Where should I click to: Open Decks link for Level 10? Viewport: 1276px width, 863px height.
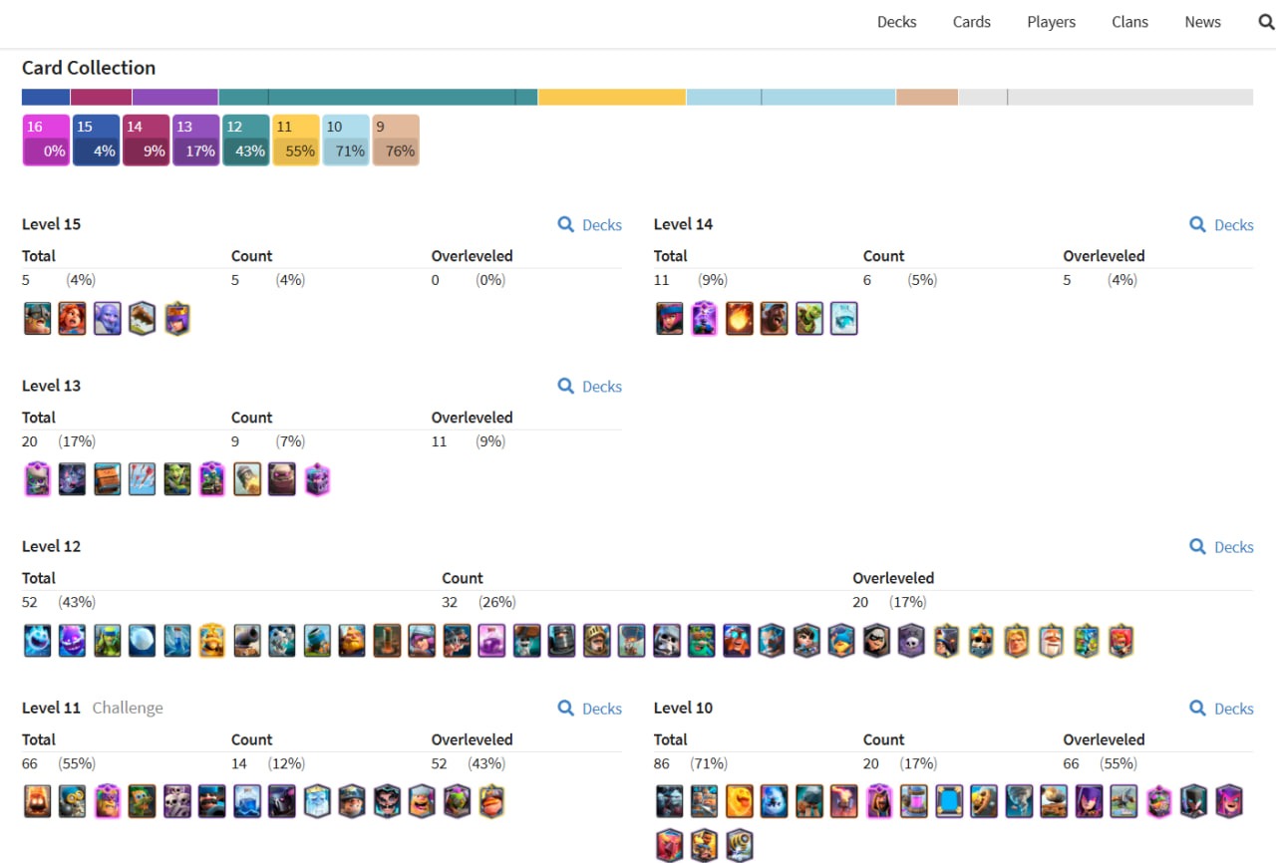[x=1221, y=709]
